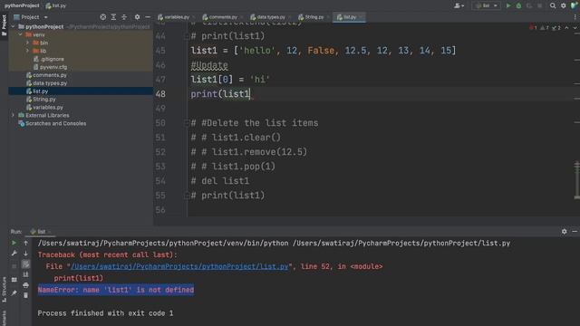The height and width of the screenshot is (326, 580).
Task: Click Restore Layout icon in Run panel
Action: 14,280
